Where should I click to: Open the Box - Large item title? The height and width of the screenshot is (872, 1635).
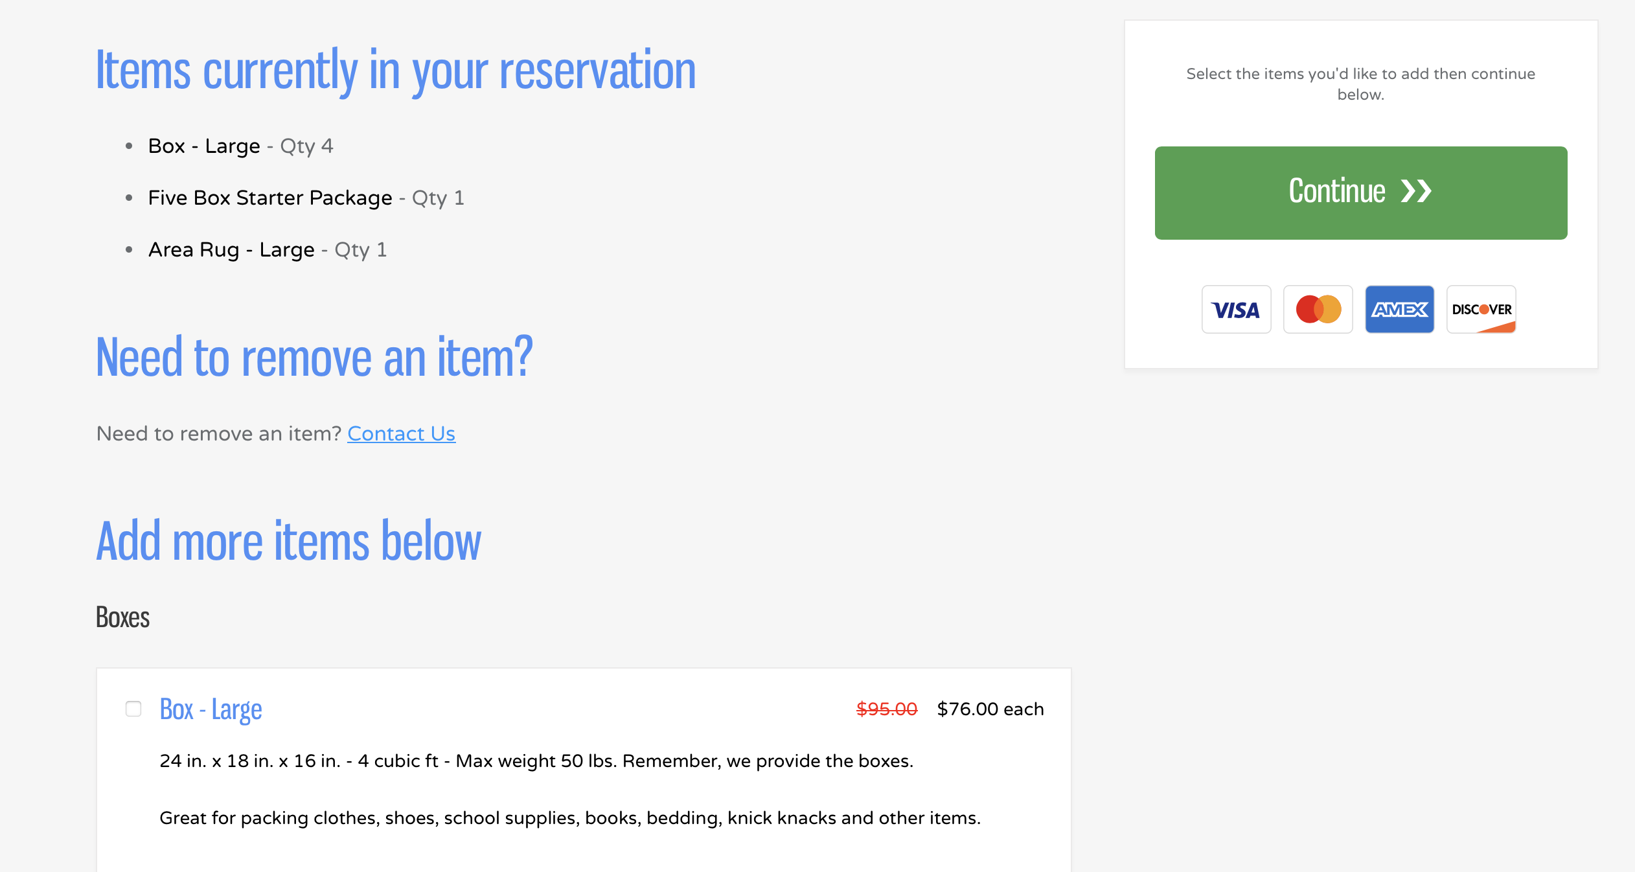[x=211, y=709]
